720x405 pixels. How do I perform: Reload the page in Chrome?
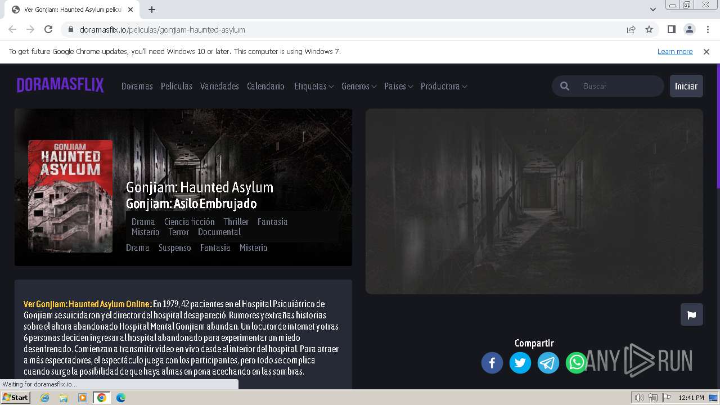tap(48, 29)
